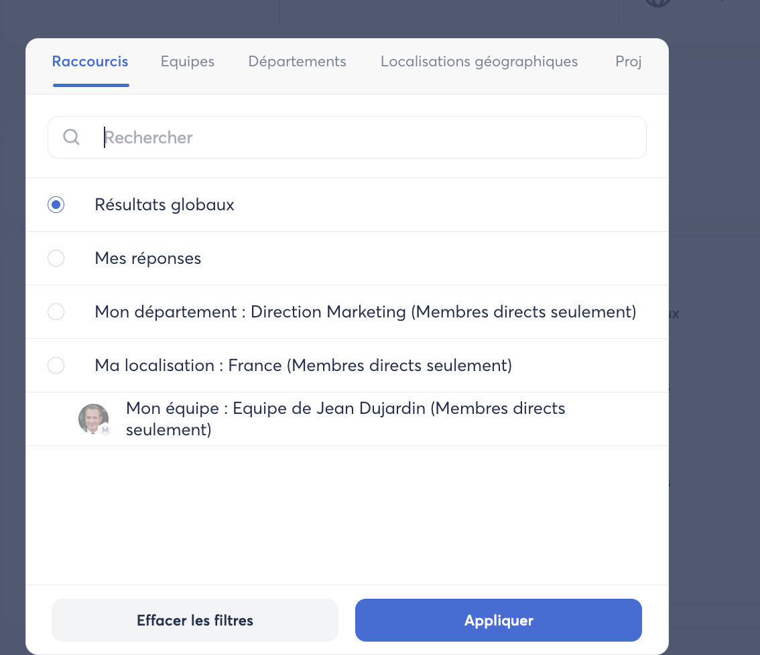Viewport: 760px width, 655px height.
Task: Switch to the Equipes tab
Action: (188, 62)
